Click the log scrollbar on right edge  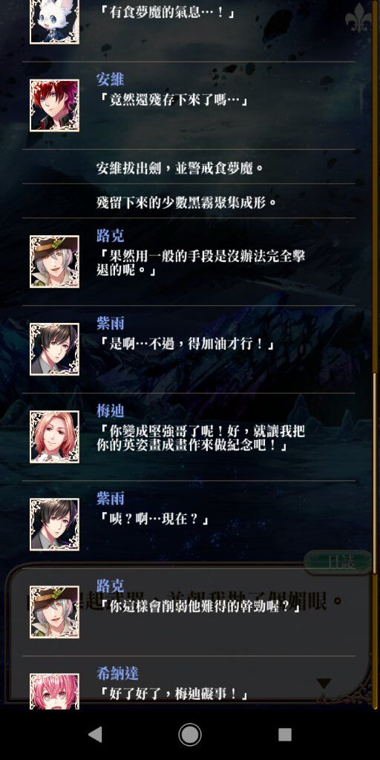coord(375,473)
